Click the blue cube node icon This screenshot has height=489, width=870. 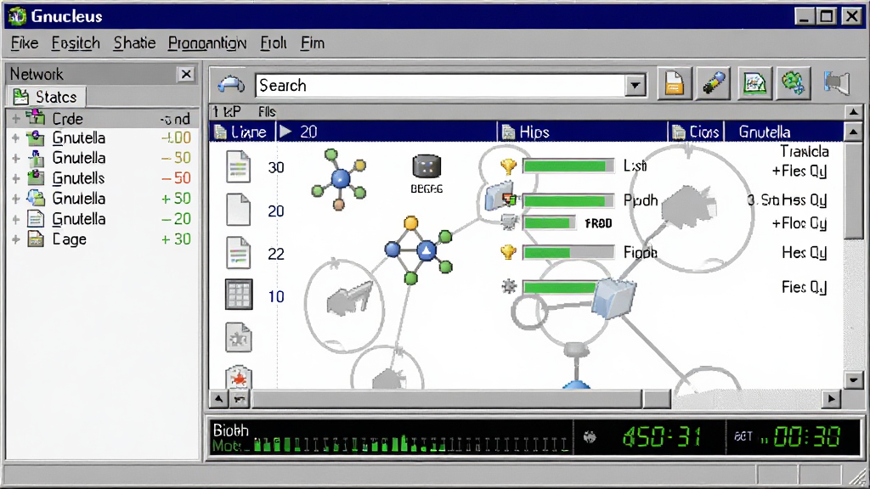point(613,299)
